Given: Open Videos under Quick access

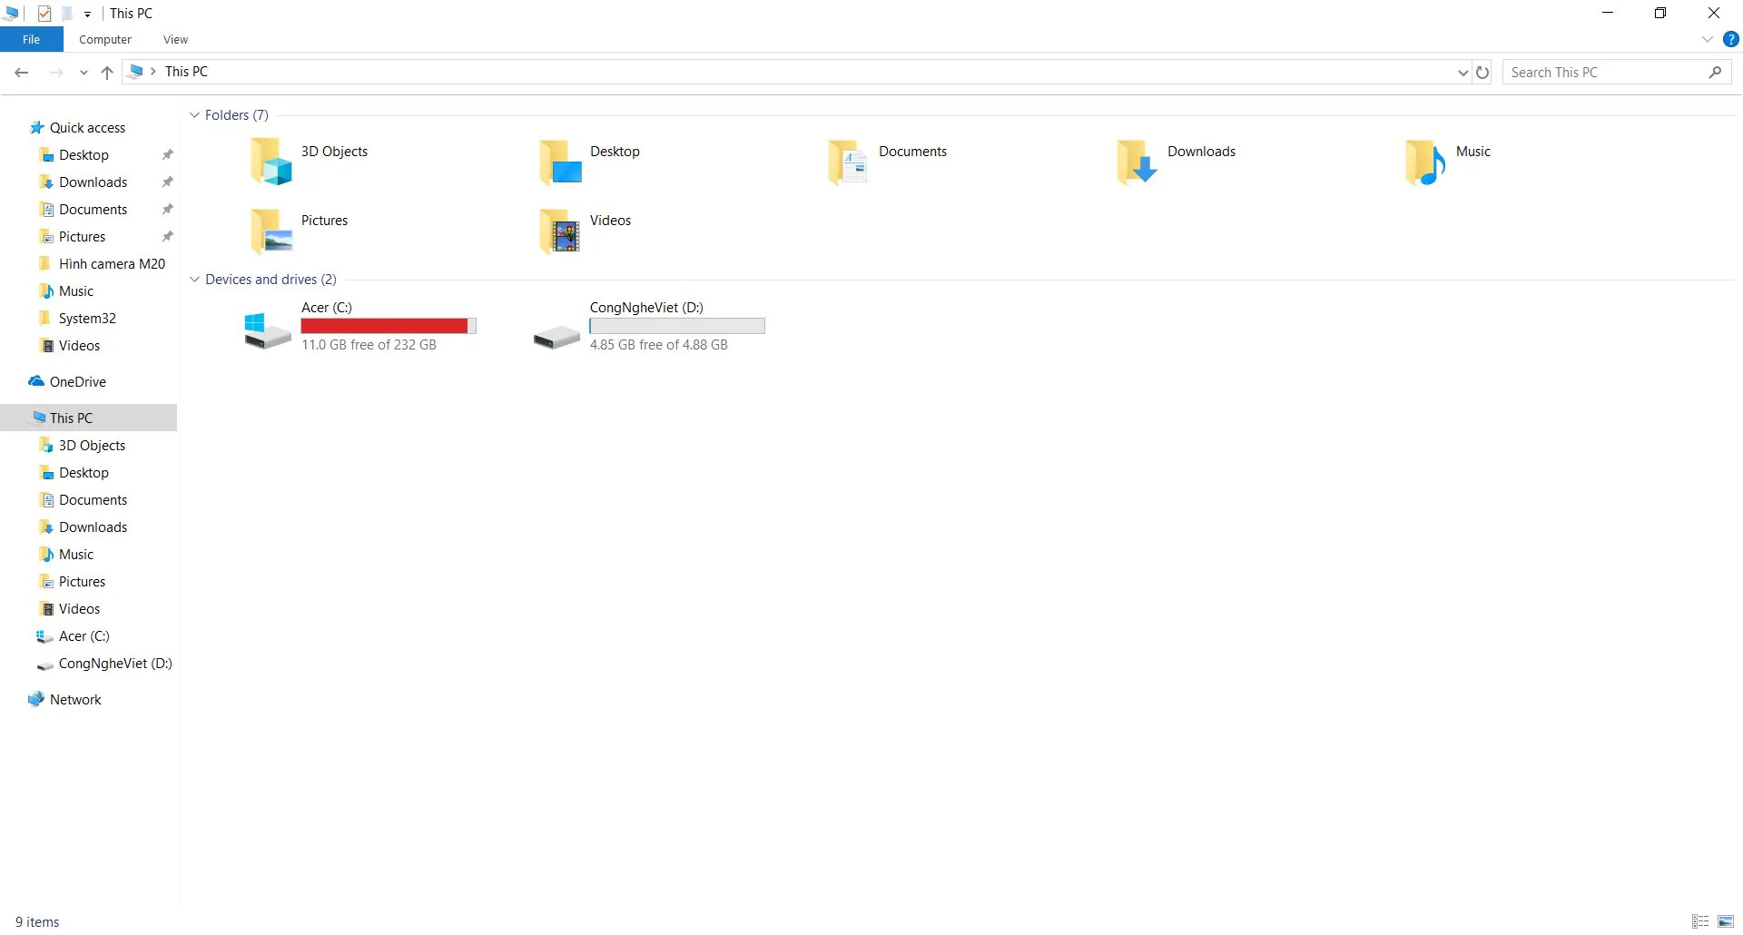Looking at the screenshot, I should point(79,346).
